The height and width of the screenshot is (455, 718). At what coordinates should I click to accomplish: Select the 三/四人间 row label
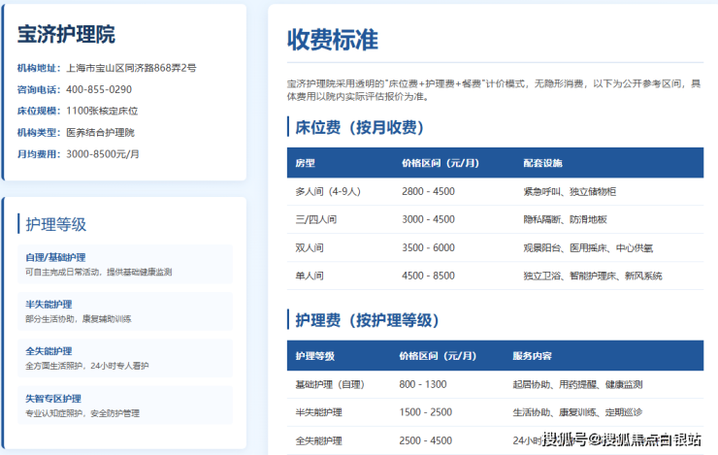coord(316,219)
